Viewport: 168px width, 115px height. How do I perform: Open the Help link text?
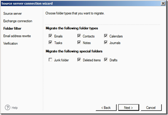click(15, 108)
